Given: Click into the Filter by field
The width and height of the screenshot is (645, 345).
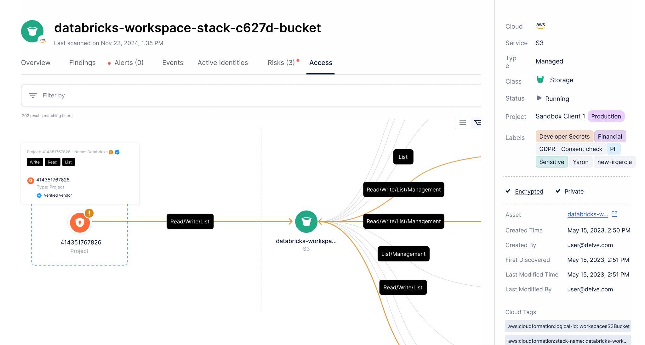Looking at the screenshot, I should 251,95.
